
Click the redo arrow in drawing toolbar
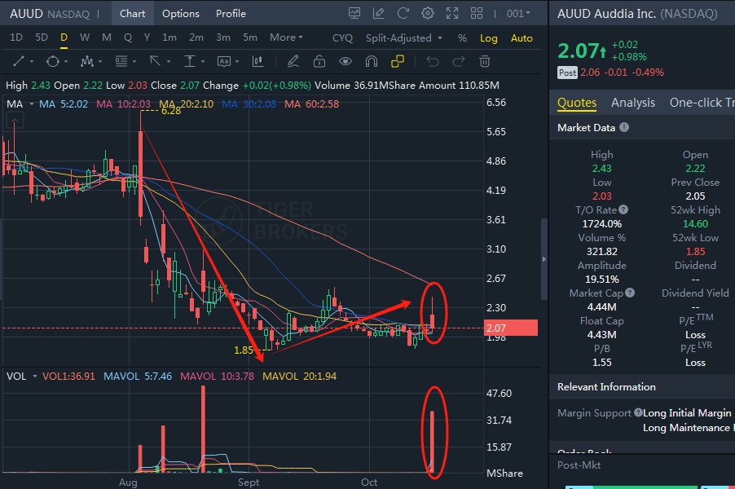point(459,61)
